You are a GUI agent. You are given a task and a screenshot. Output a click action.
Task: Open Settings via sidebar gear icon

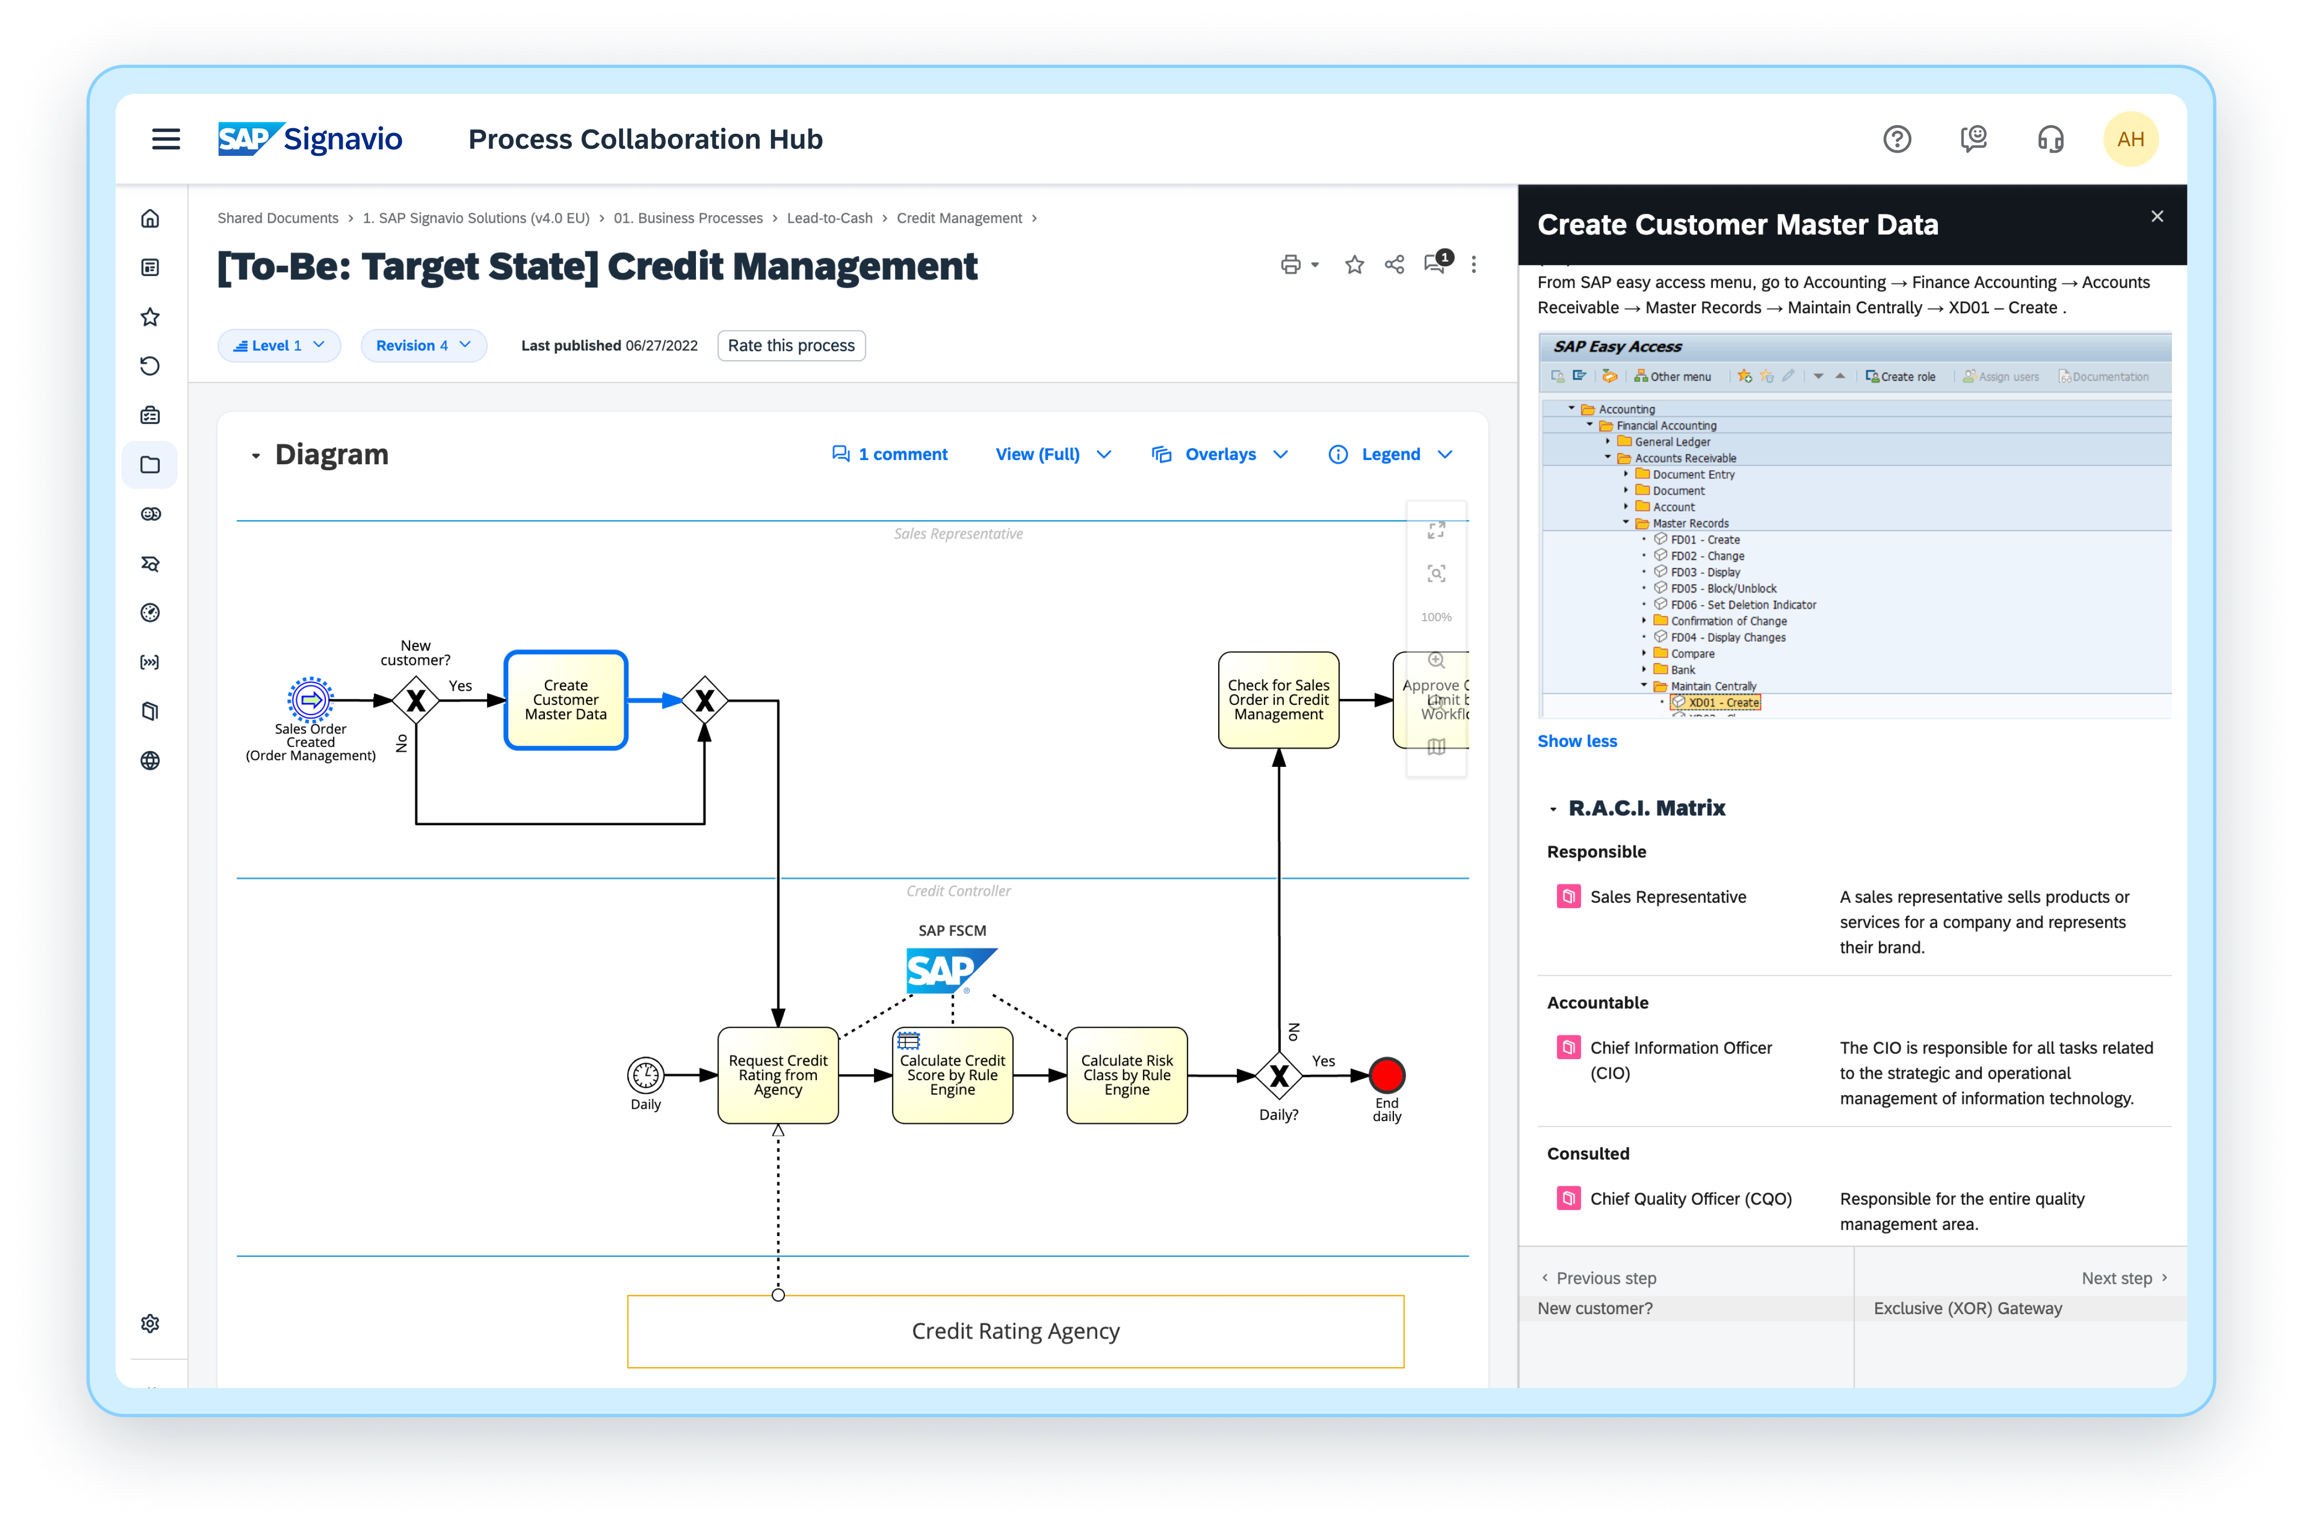pos(151,1323)
